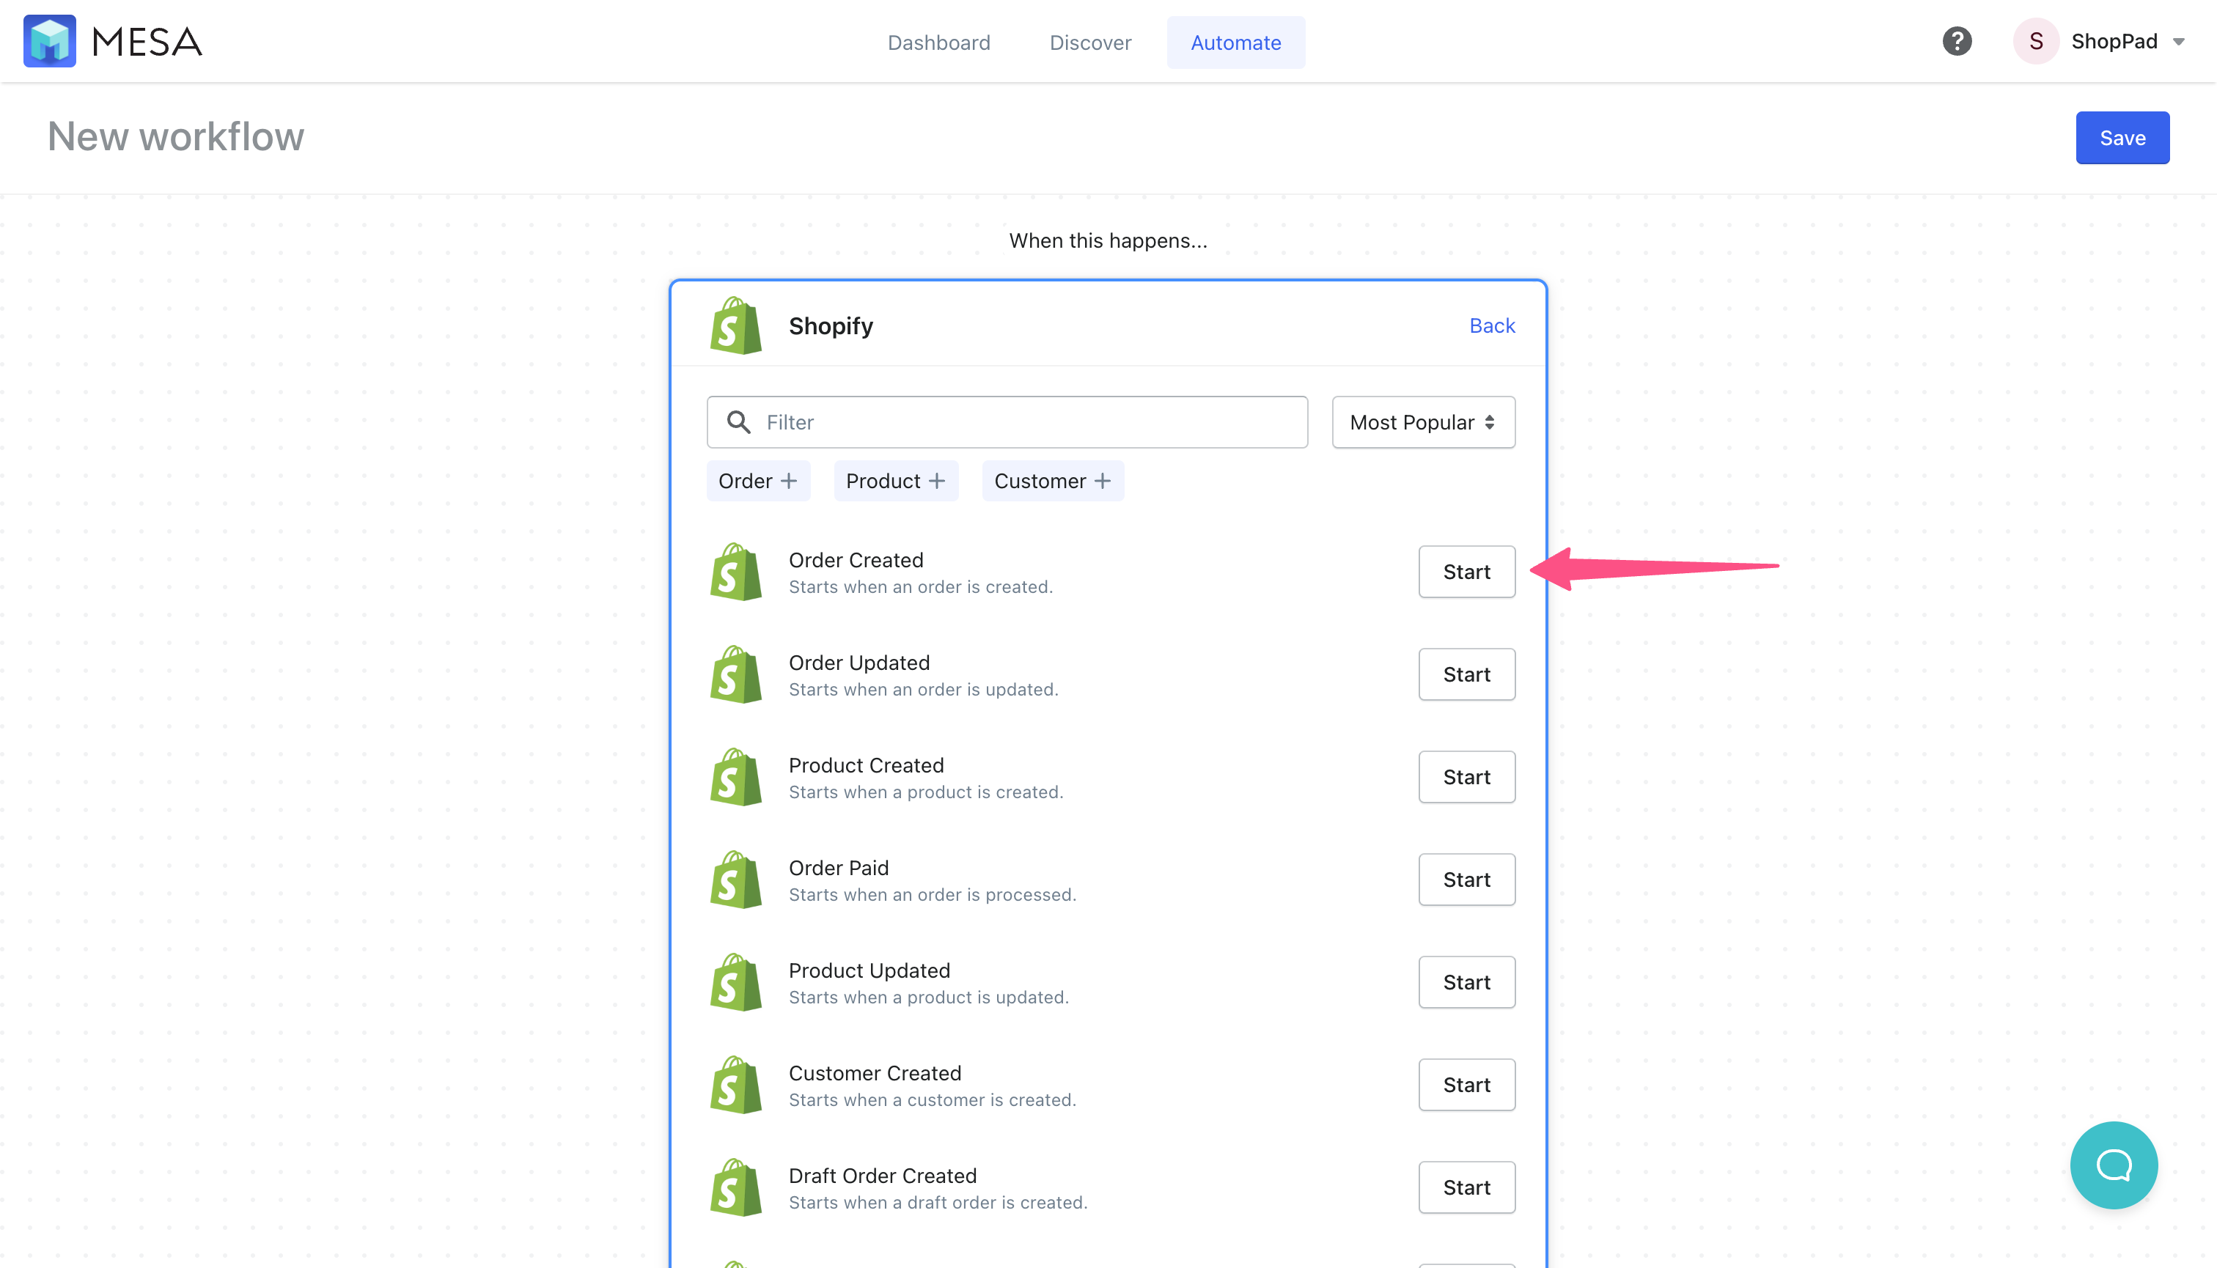Click the 'When this happens...' heading

click(1108, 241)
